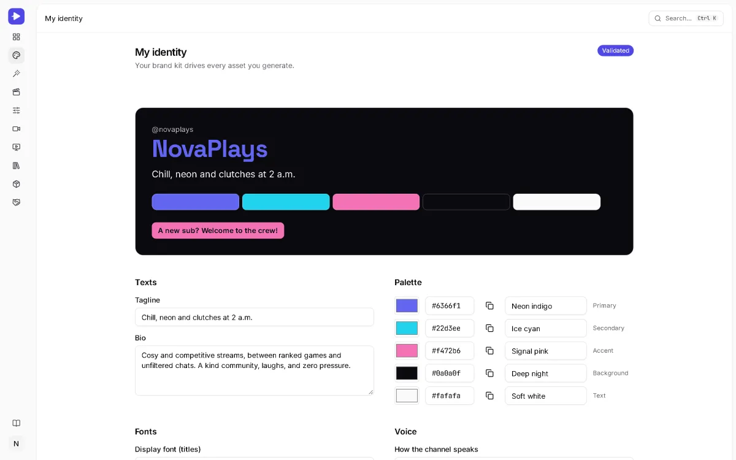This screenshot has width=736, height=460.
Task: Click the 'How the channel speaks' label
Action: (x=436, y=449)
